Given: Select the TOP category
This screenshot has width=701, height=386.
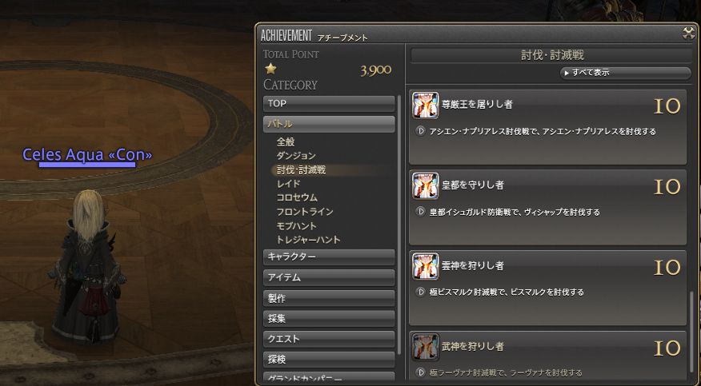Looking at the screenshot, I should (329, 104).
